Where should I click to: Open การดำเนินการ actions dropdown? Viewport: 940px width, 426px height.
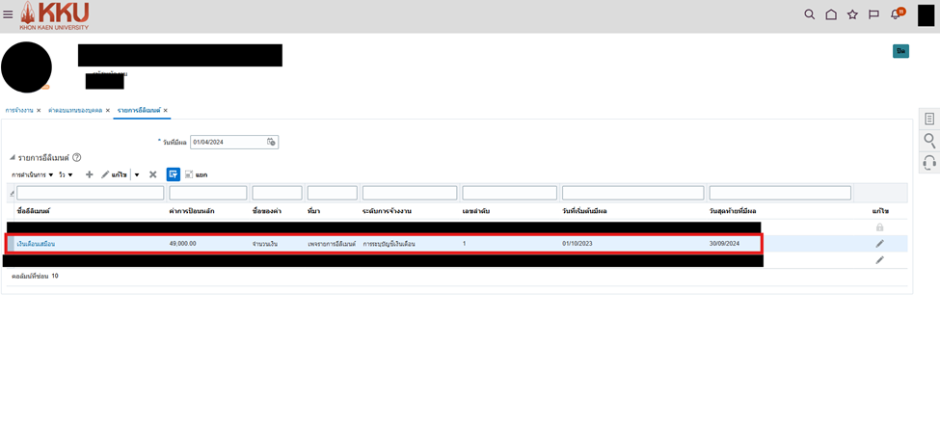[x=33, y=174]
